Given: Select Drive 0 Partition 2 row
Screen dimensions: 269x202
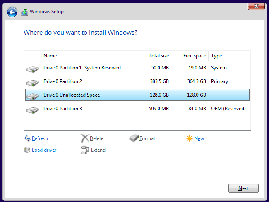Looking at the screenshot, I should point(62,81).
